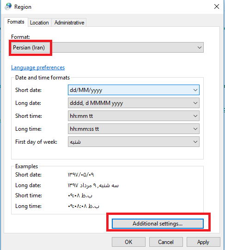Click Additional settings button
The image size is (225, 250).
158,224
